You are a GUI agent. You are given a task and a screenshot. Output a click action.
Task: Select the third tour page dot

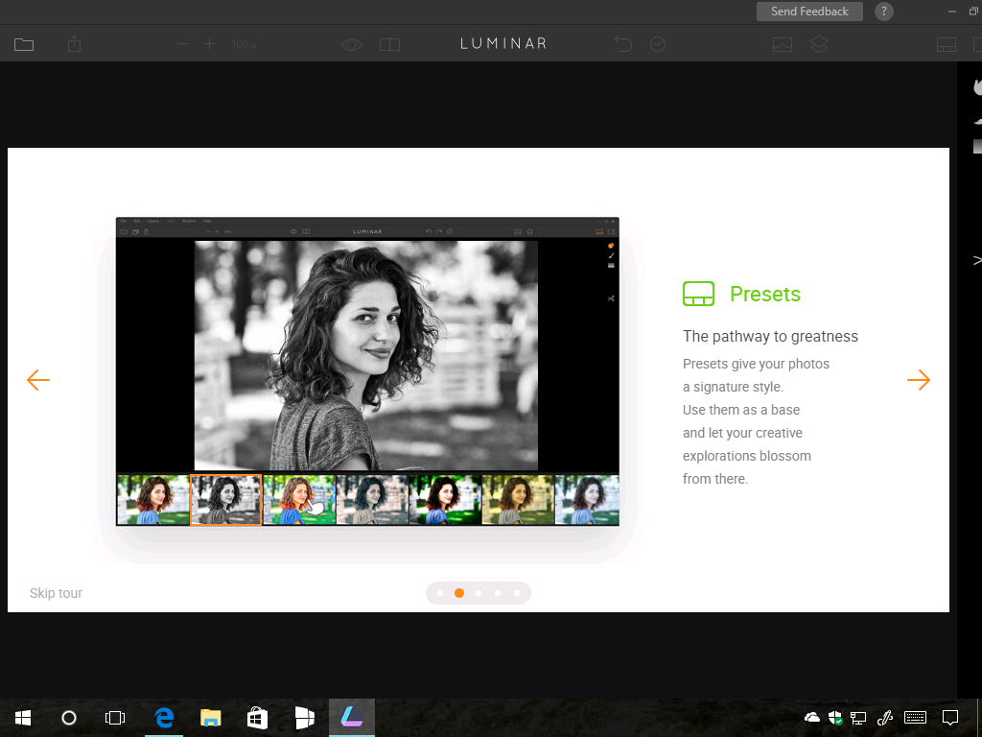tap(479, 593)
